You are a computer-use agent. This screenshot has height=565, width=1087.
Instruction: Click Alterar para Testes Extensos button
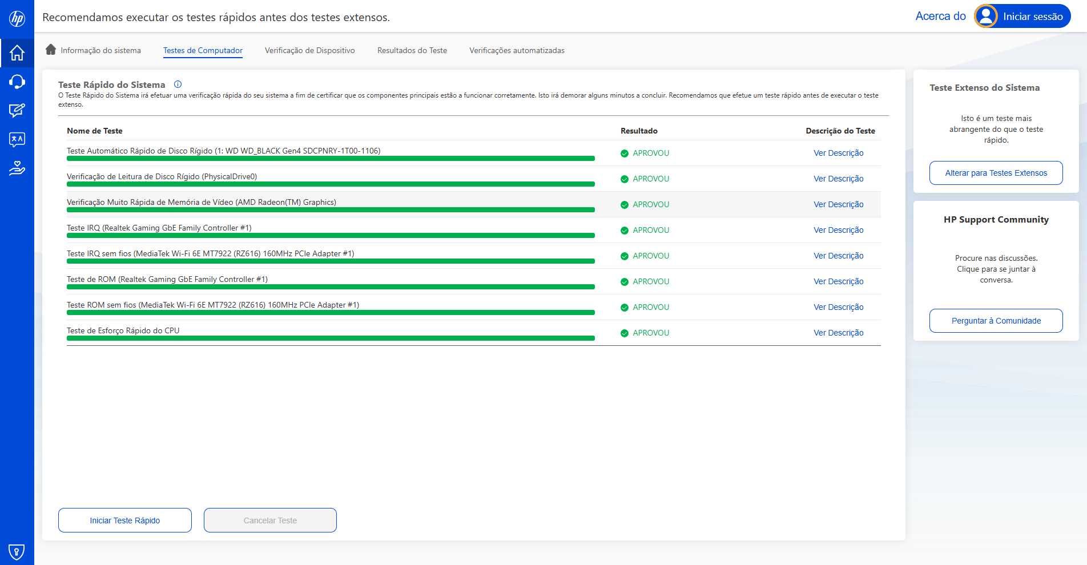pyautogui.click(x=996, y=173)
